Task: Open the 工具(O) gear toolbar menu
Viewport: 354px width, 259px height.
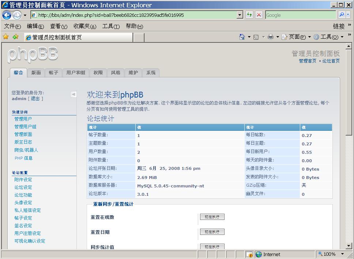Action: 328,37
